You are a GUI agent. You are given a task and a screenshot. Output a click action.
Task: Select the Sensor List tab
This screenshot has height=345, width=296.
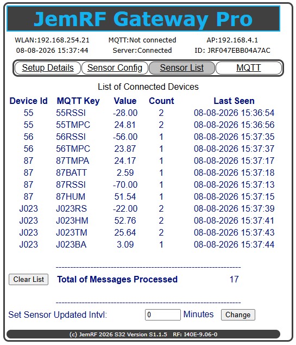(181, 68)
